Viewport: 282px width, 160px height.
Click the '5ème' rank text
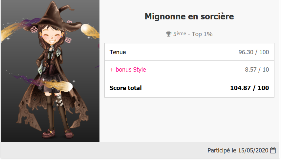click(179, 34)
